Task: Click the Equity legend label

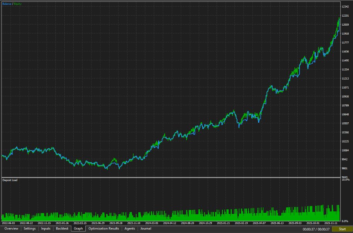Action: tap(18, 4)
